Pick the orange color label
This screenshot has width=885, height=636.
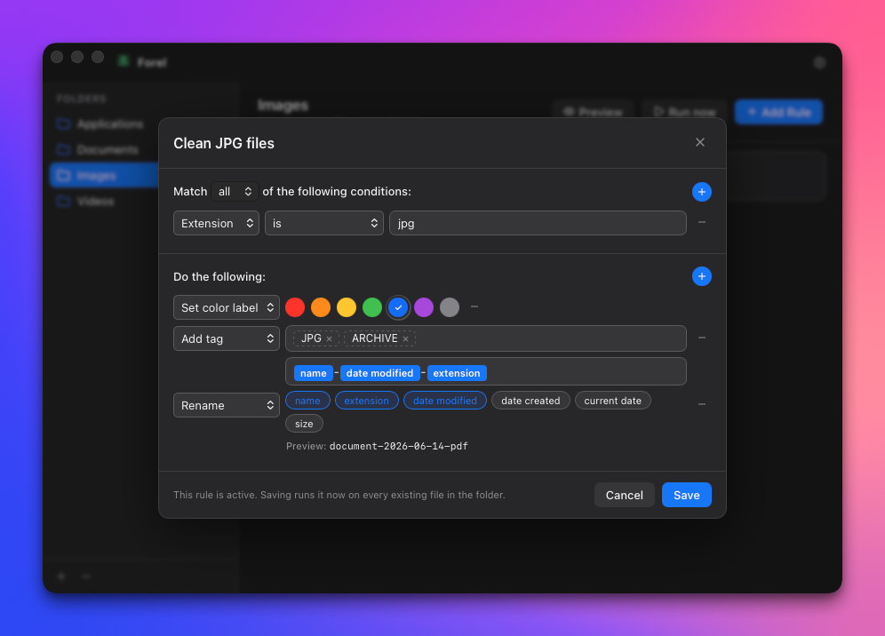coord(321,307)
